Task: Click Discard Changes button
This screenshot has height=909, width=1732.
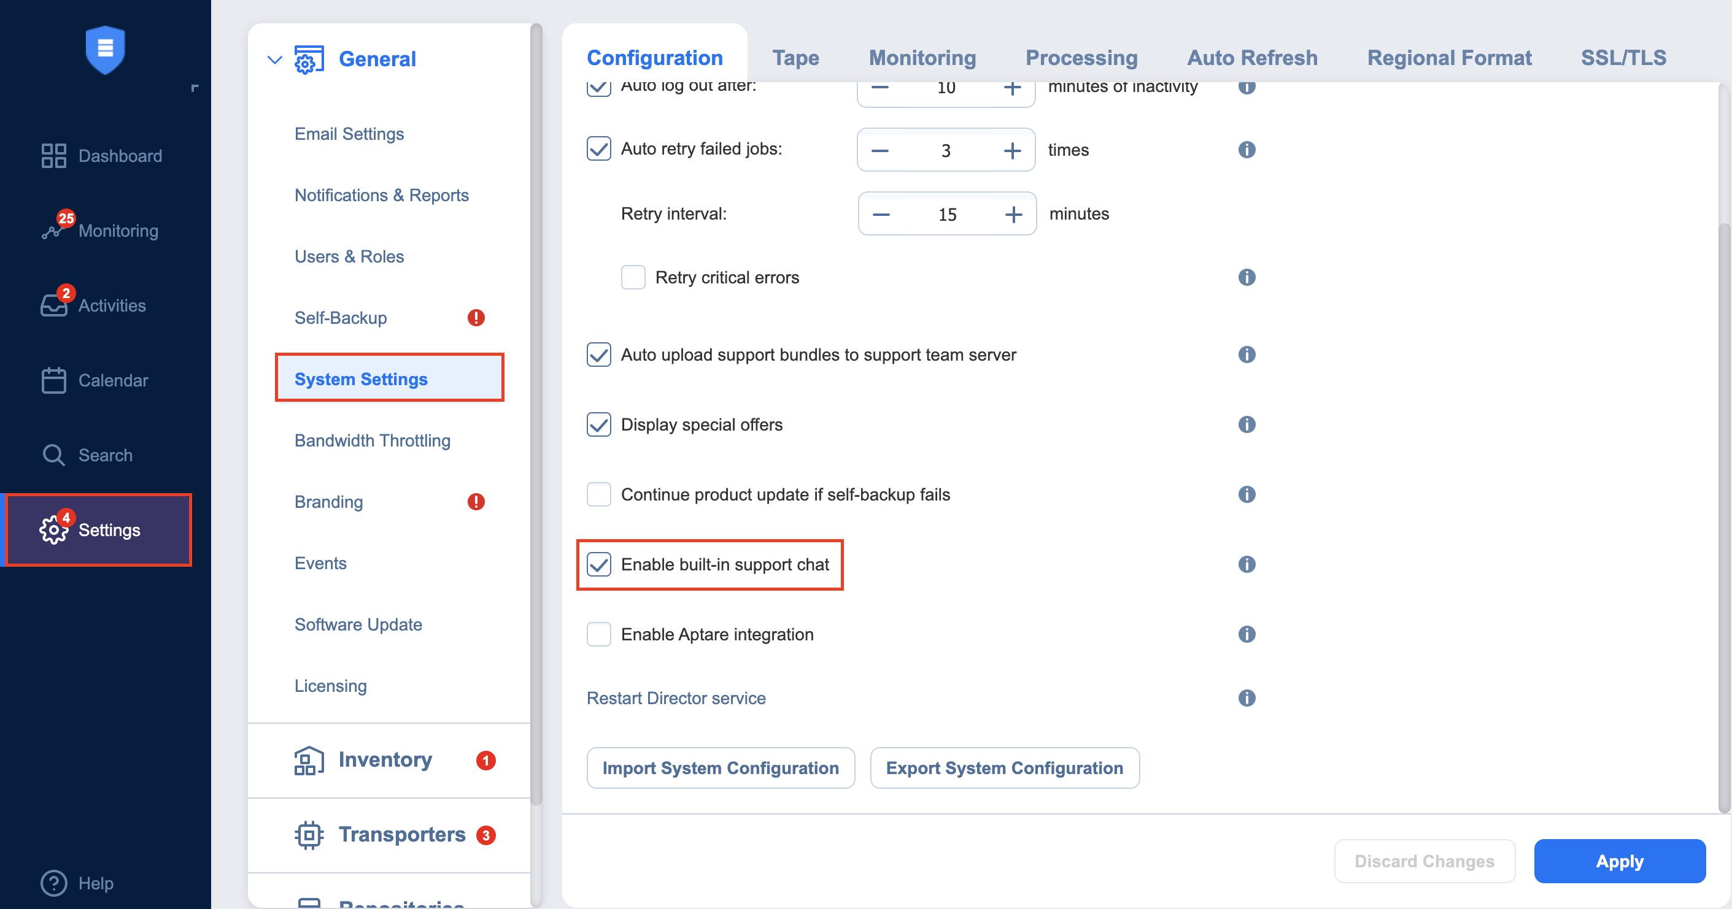Action: click(1424, 861)
